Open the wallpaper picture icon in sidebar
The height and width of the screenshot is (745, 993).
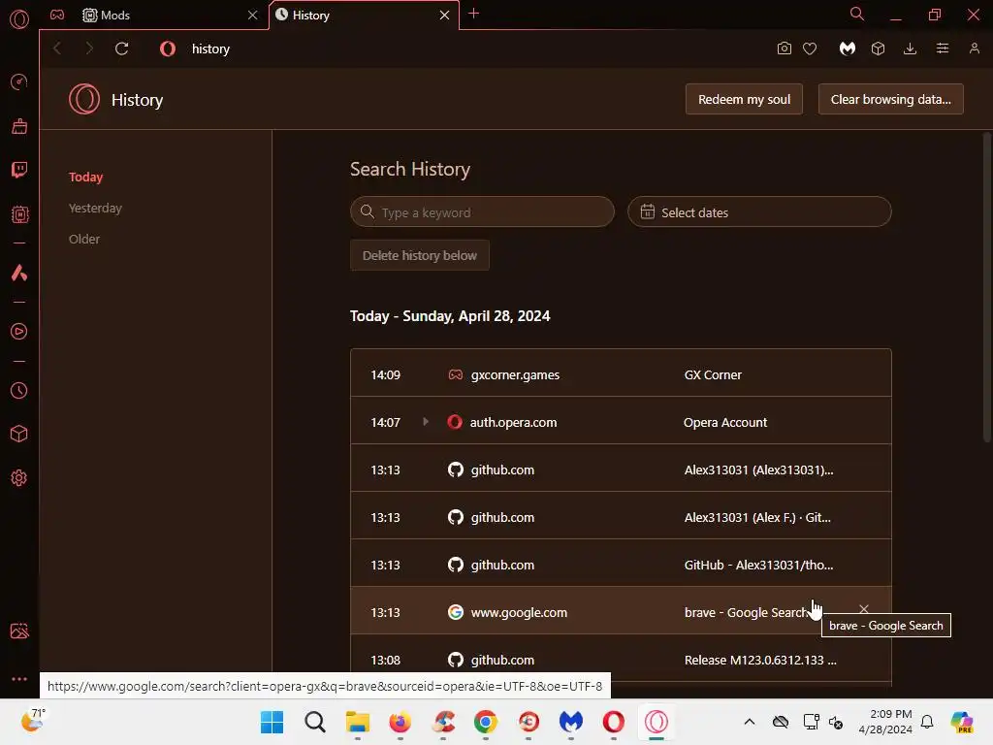click(19, 631)
